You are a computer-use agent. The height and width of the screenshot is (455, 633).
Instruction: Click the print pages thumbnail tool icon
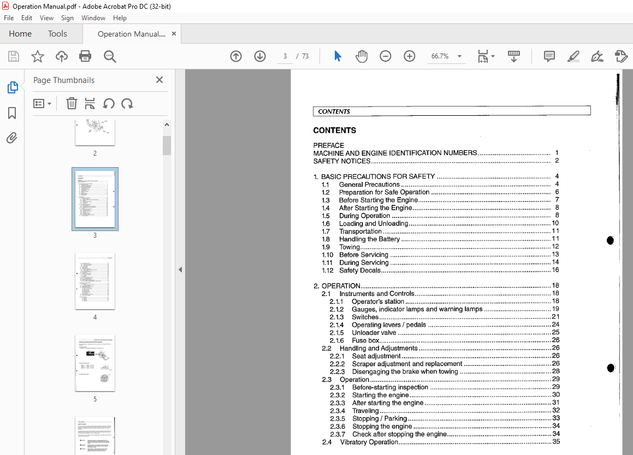click(x=90, y=104)
